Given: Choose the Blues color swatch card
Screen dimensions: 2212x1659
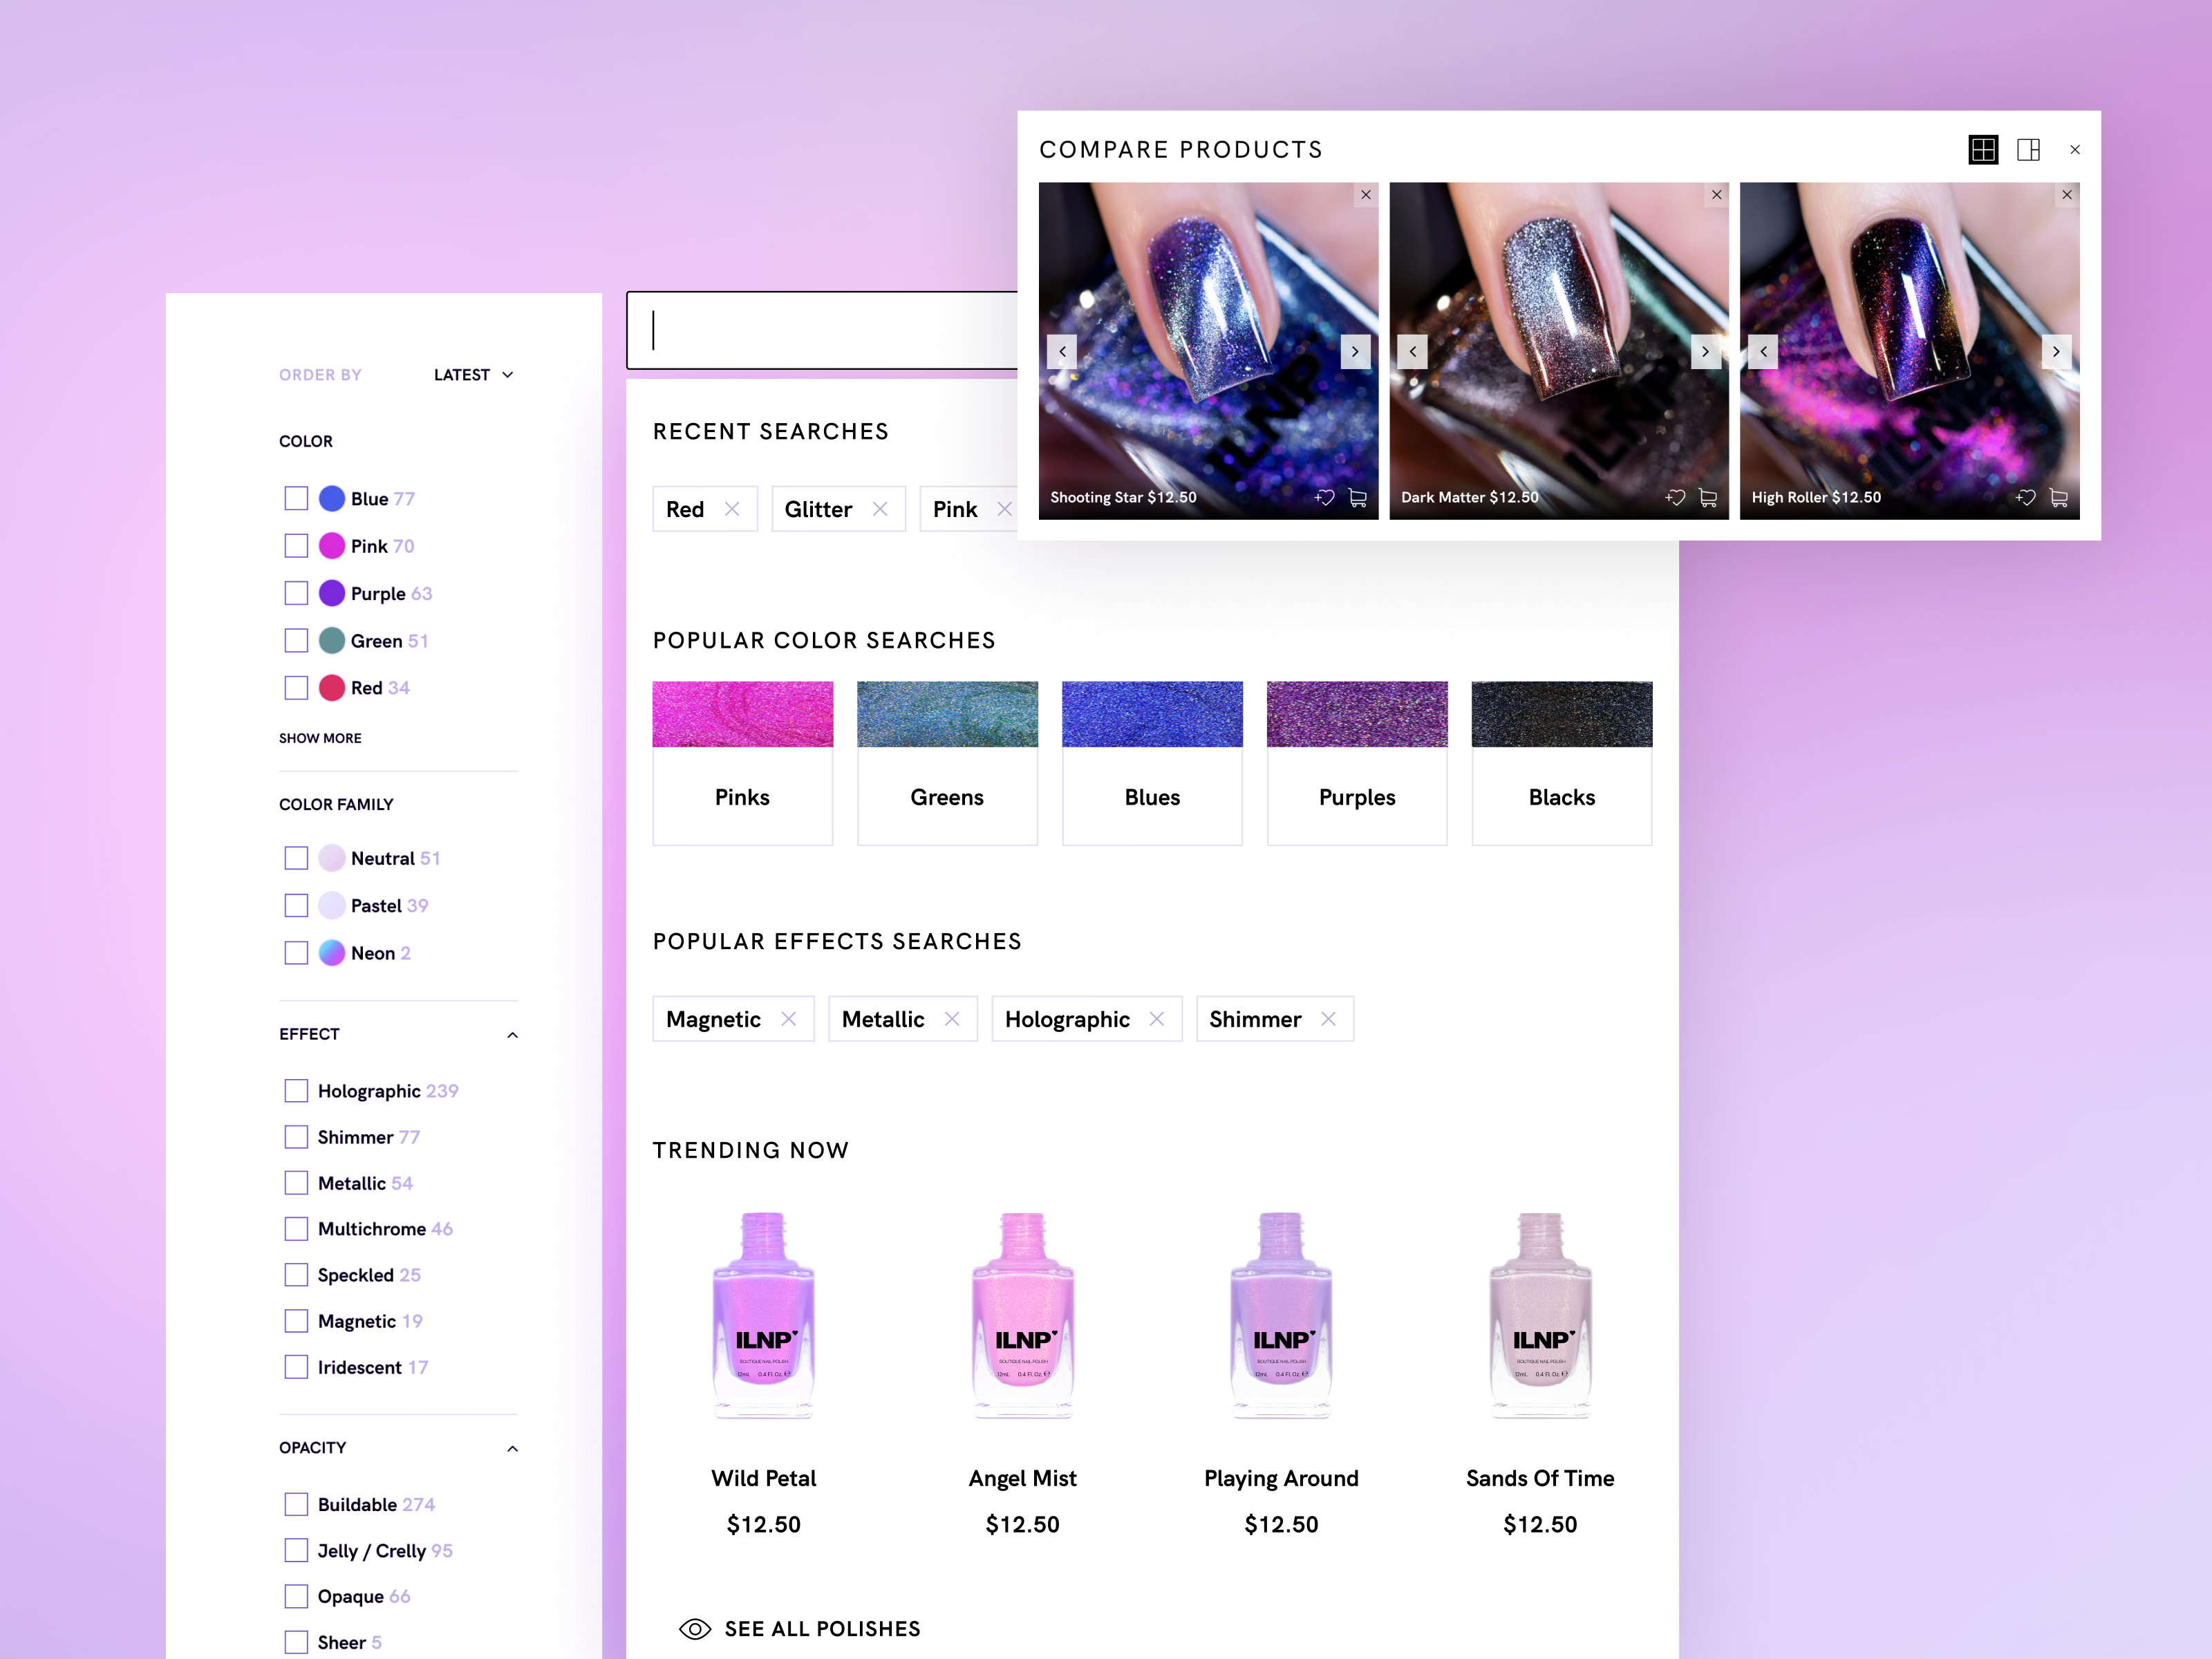Looking at the screenshot, I should point(1152,763).
